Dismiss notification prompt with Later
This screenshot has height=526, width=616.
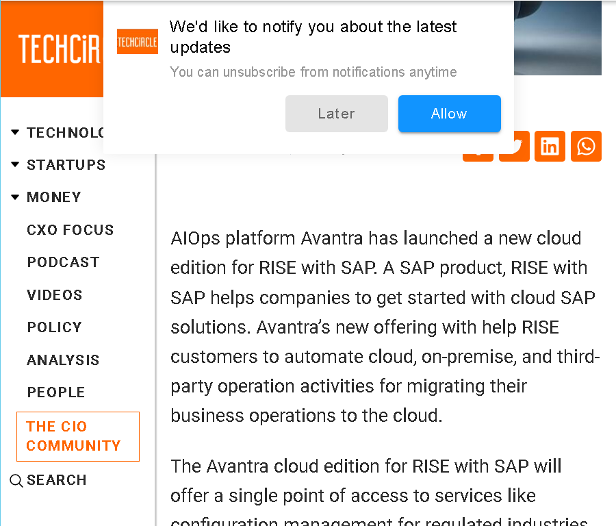pos(337,114)
